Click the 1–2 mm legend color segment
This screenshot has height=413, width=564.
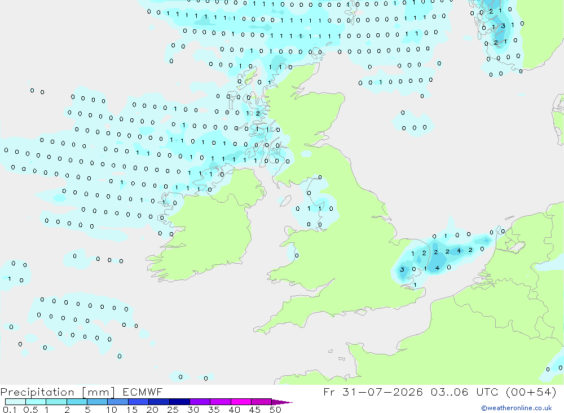(56, 402)
